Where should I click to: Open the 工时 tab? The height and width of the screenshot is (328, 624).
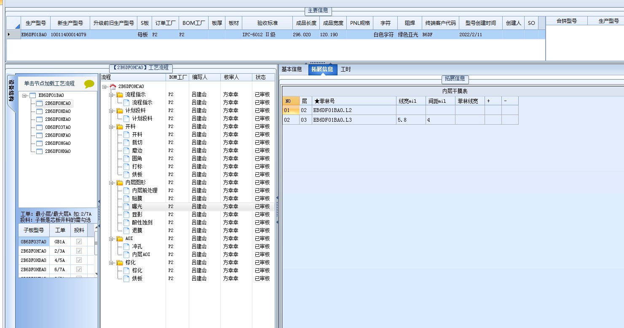point(345,69)
